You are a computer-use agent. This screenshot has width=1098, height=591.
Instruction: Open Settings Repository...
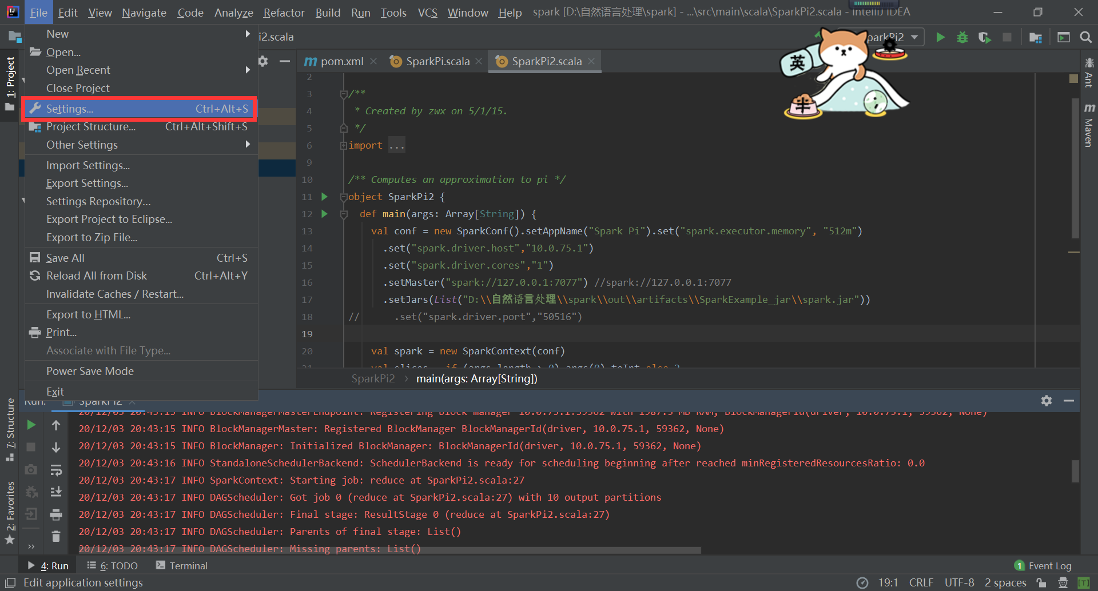pyautogui.click(x=141, y=201)
